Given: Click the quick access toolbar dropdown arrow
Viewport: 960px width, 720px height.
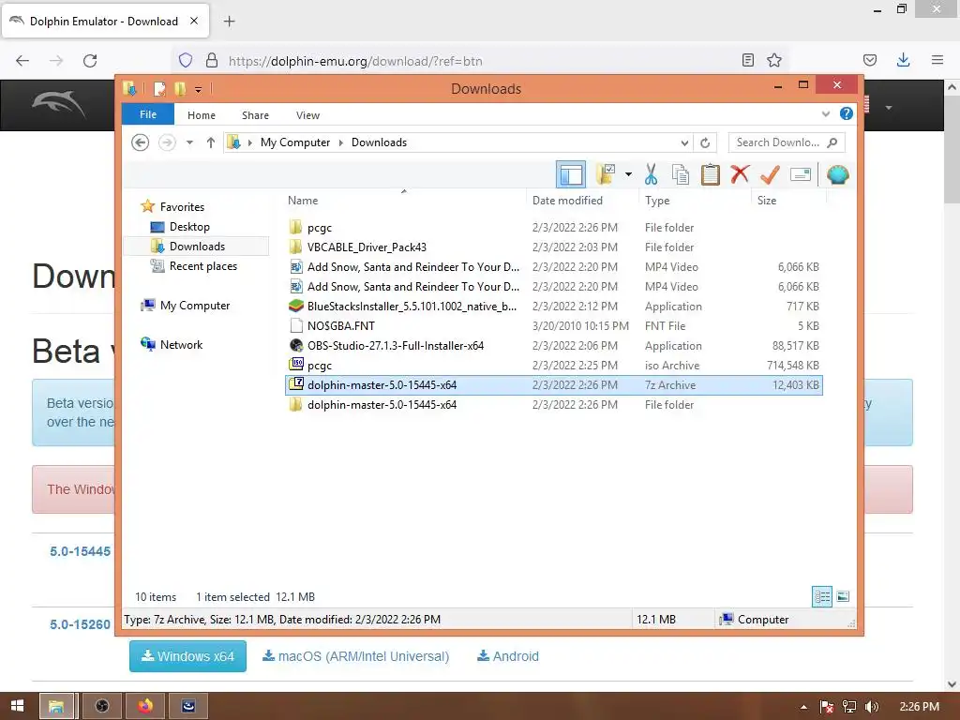Looking at the screenshot, I should click(x=199, y=89).
